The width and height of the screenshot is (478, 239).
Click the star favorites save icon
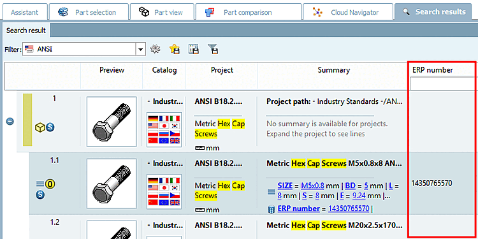pos(174,49)
